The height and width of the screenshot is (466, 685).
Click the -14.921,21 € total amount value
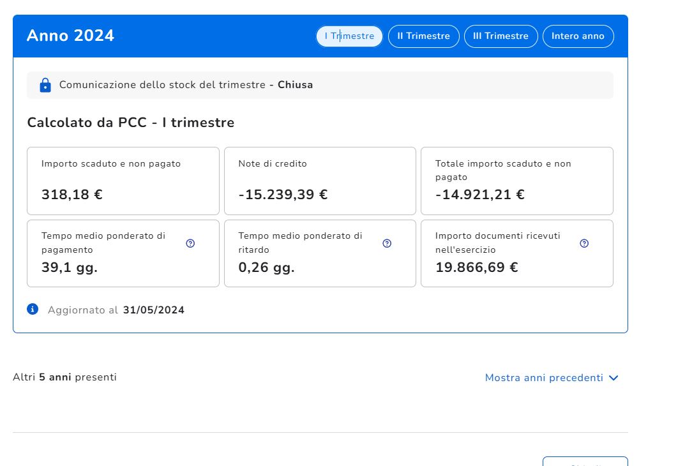tap(480, 195)
